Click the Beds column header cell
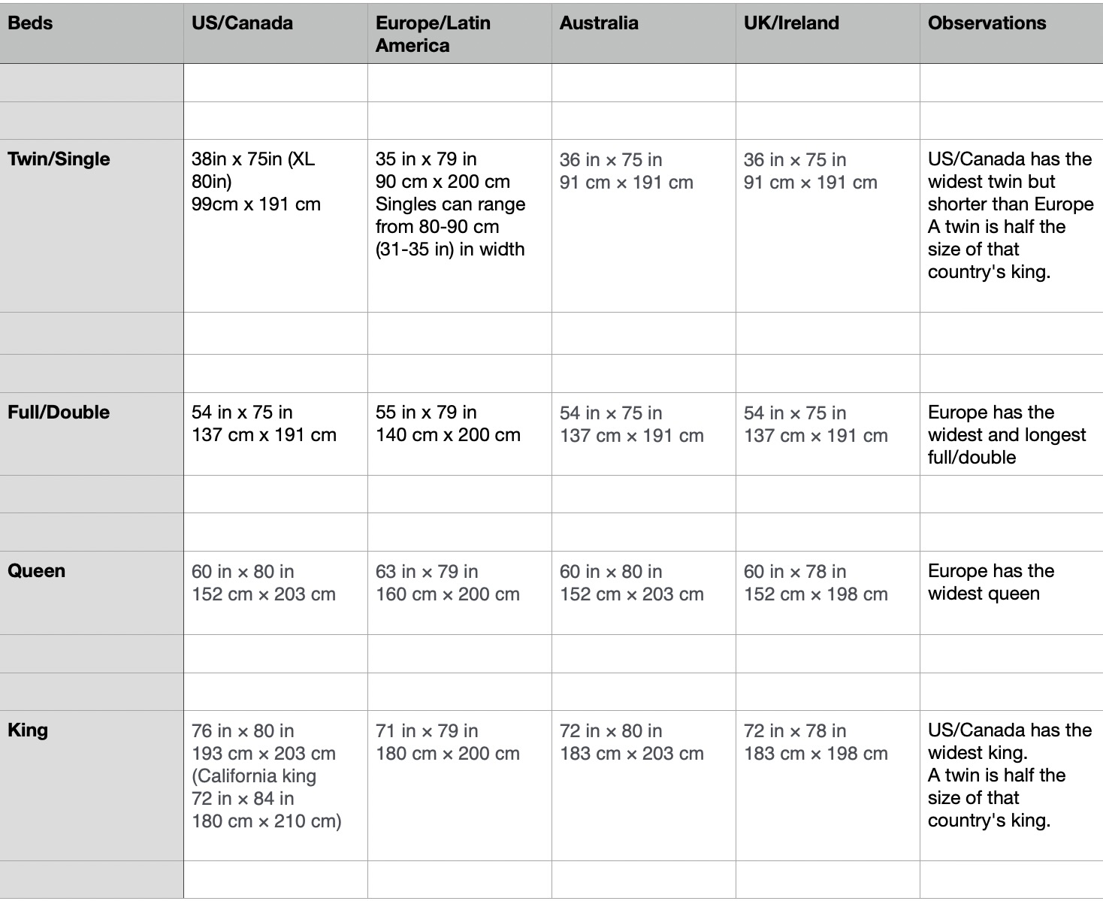 click(x=92, y=32)
